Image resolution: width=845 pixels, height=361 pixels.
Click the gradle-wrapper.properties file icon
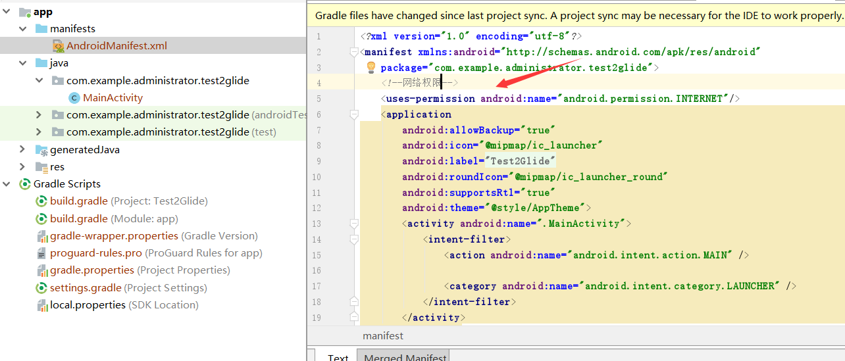coord(42,236)
